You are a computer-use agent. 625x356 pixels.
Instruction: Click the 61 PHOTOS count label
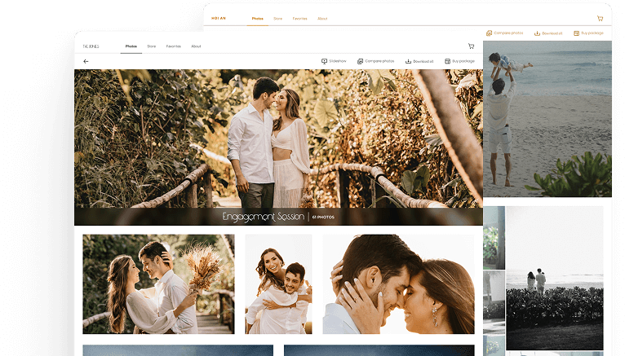pyautogui.click(x=323, y=218)
